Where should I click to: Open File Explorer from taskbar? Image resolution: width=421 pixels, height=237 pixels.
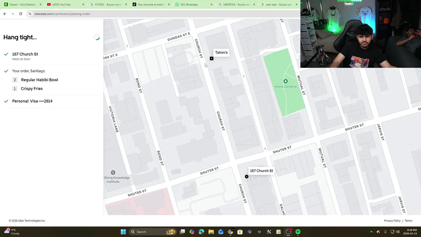coord(211,232)
